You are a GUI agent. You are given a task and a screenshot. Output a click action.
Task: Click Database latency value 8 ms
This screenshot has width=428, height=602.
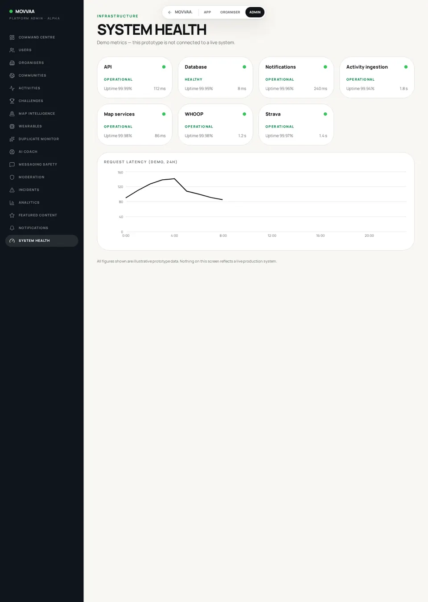(x=242, y=89)
